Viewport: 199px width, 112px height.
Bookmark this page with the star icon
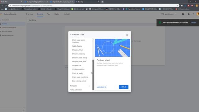point(178,6)
